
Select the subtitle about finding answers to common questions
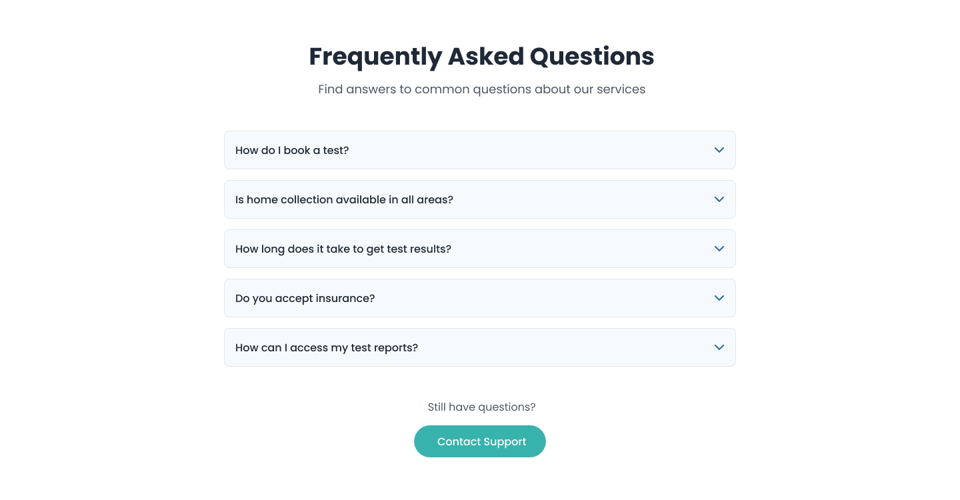pyautogui.click(x=481, y=89)
